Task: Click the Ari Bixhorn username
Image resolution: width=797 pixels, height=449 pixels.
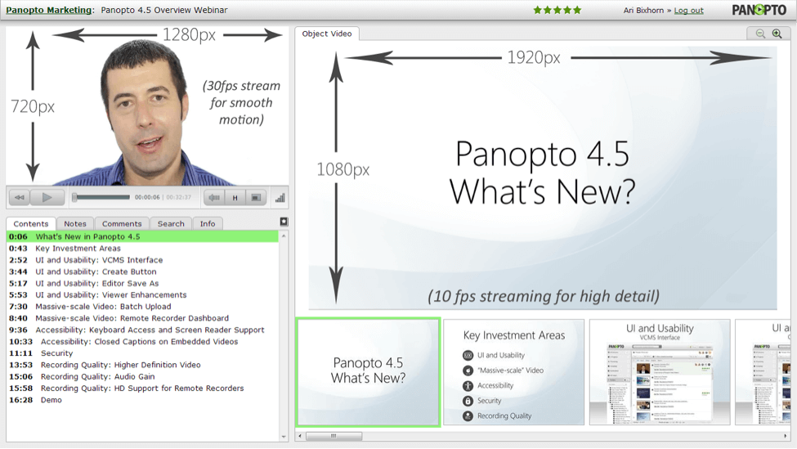Action: pyautogui.click(x=643, y=10)
